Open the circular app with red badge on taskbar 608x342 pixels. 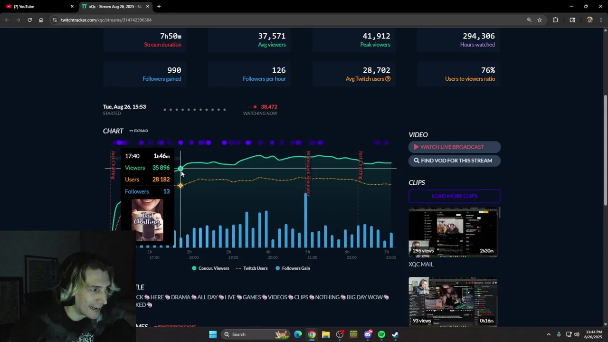tap(340, 334)
